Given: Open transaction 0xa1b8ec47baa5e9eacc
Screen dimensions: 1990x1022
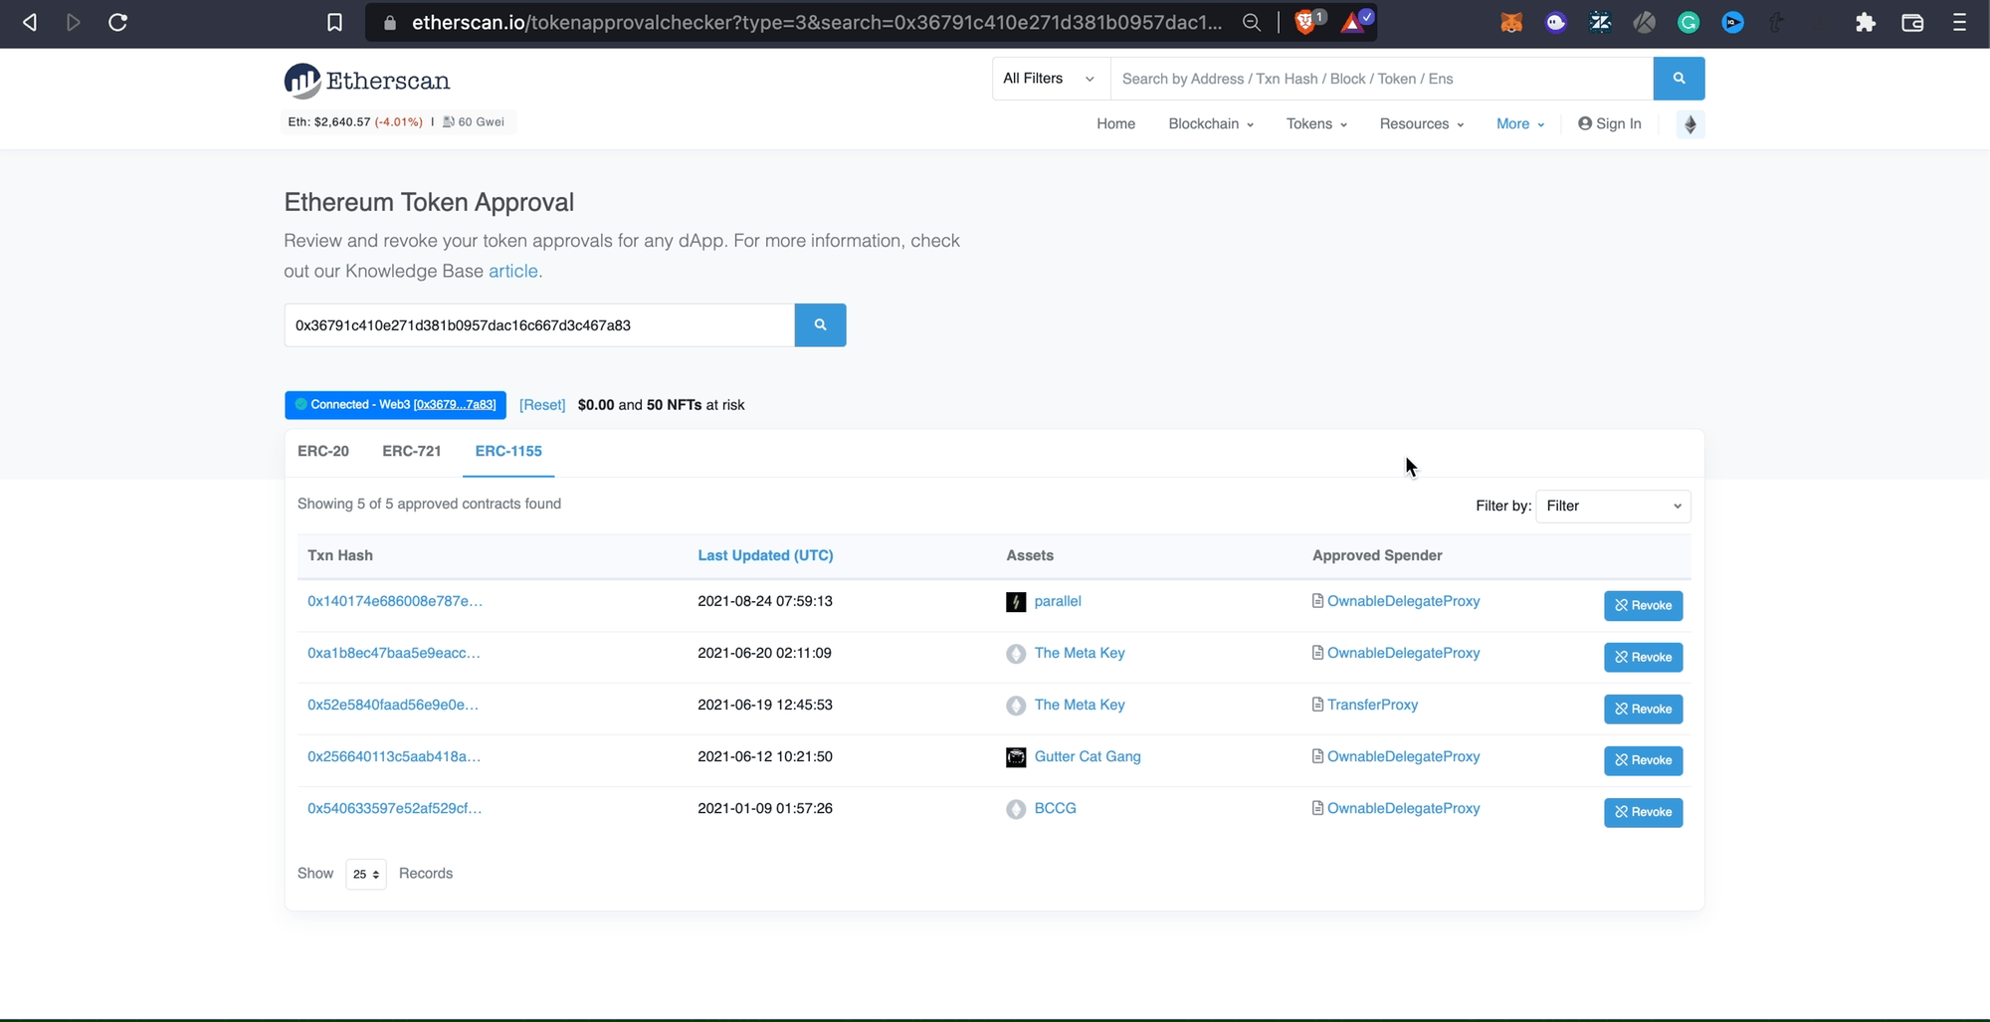Looking at the screenshot, I should click(394, 653).
